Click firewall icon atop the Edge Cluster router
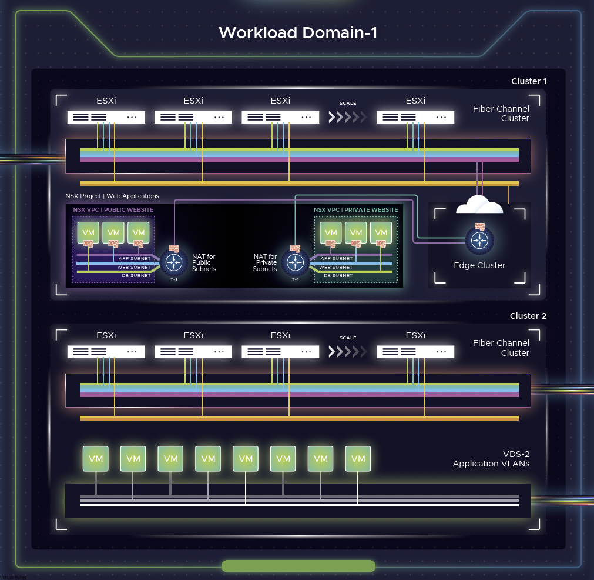 pos(479,226)
